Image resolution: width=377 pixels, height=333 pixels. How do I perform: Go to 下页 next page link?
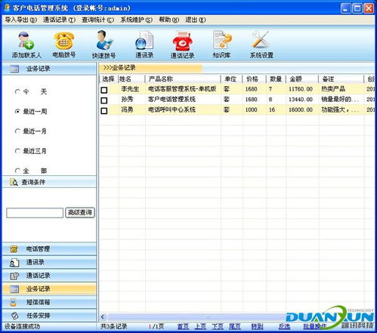pos(218,326)
